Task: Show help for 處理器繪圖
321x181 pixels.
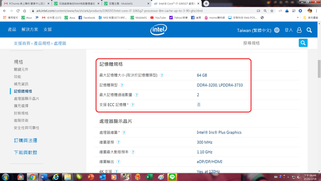Action: coord(124,133)
